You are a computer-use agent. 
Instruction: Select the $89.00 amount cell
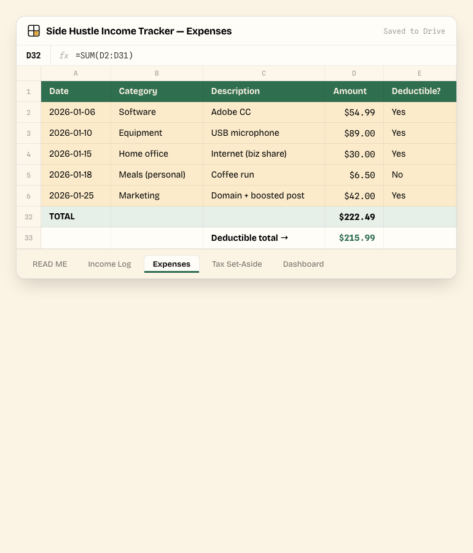click(354, 133)
